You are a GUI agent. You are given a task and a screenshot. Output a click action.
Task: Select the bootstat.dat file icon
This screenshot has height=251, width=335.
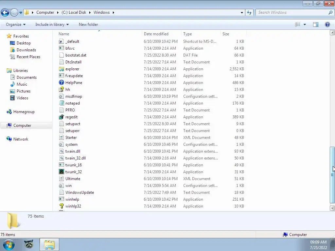point(61,55)
